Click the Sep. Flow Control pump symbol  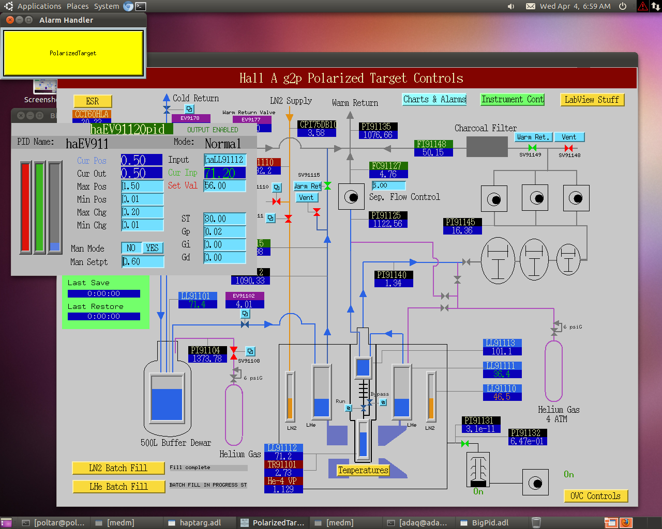click(x=351, y=197)
